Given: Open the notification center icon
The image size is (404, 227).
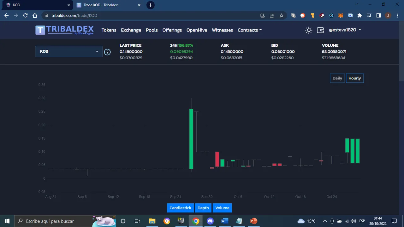Looking at the screenshot, I should 394,221.
